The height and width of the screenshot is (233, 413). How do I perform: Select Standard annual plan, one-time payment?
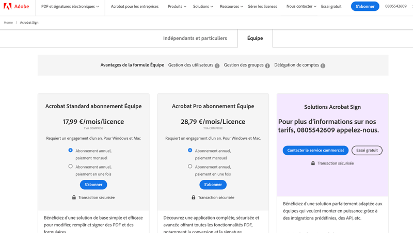(70, 167)
